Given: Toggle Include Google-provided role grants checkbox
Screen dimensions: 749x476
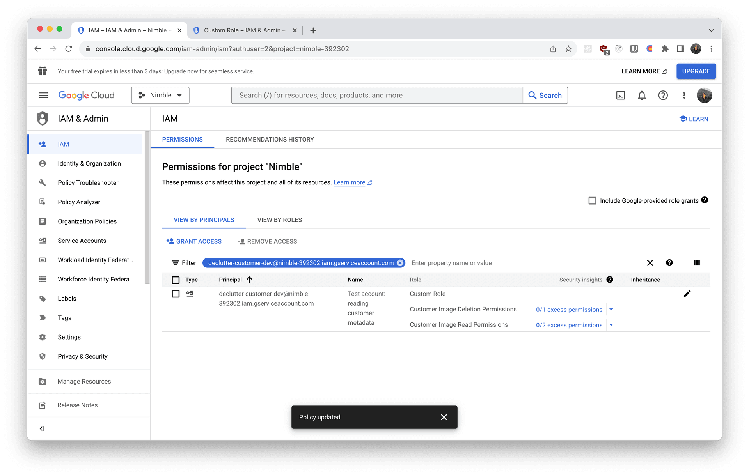Looking at the screenshot, I should pyautogui.click(x=592, y=200).
